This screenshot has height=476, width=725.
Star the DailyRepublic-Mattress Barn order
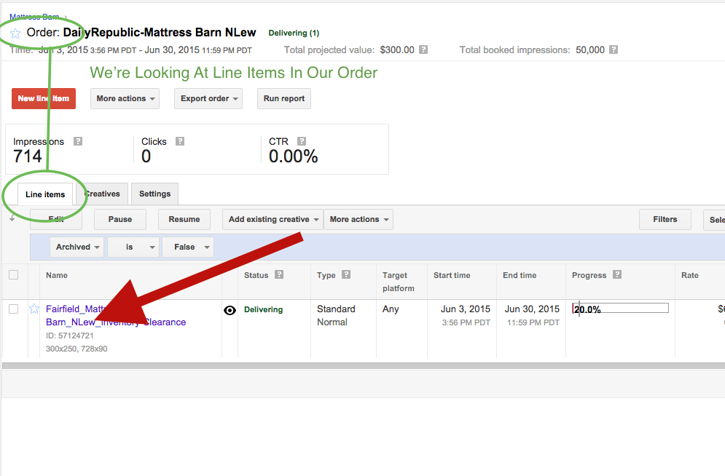coord(15,33)
